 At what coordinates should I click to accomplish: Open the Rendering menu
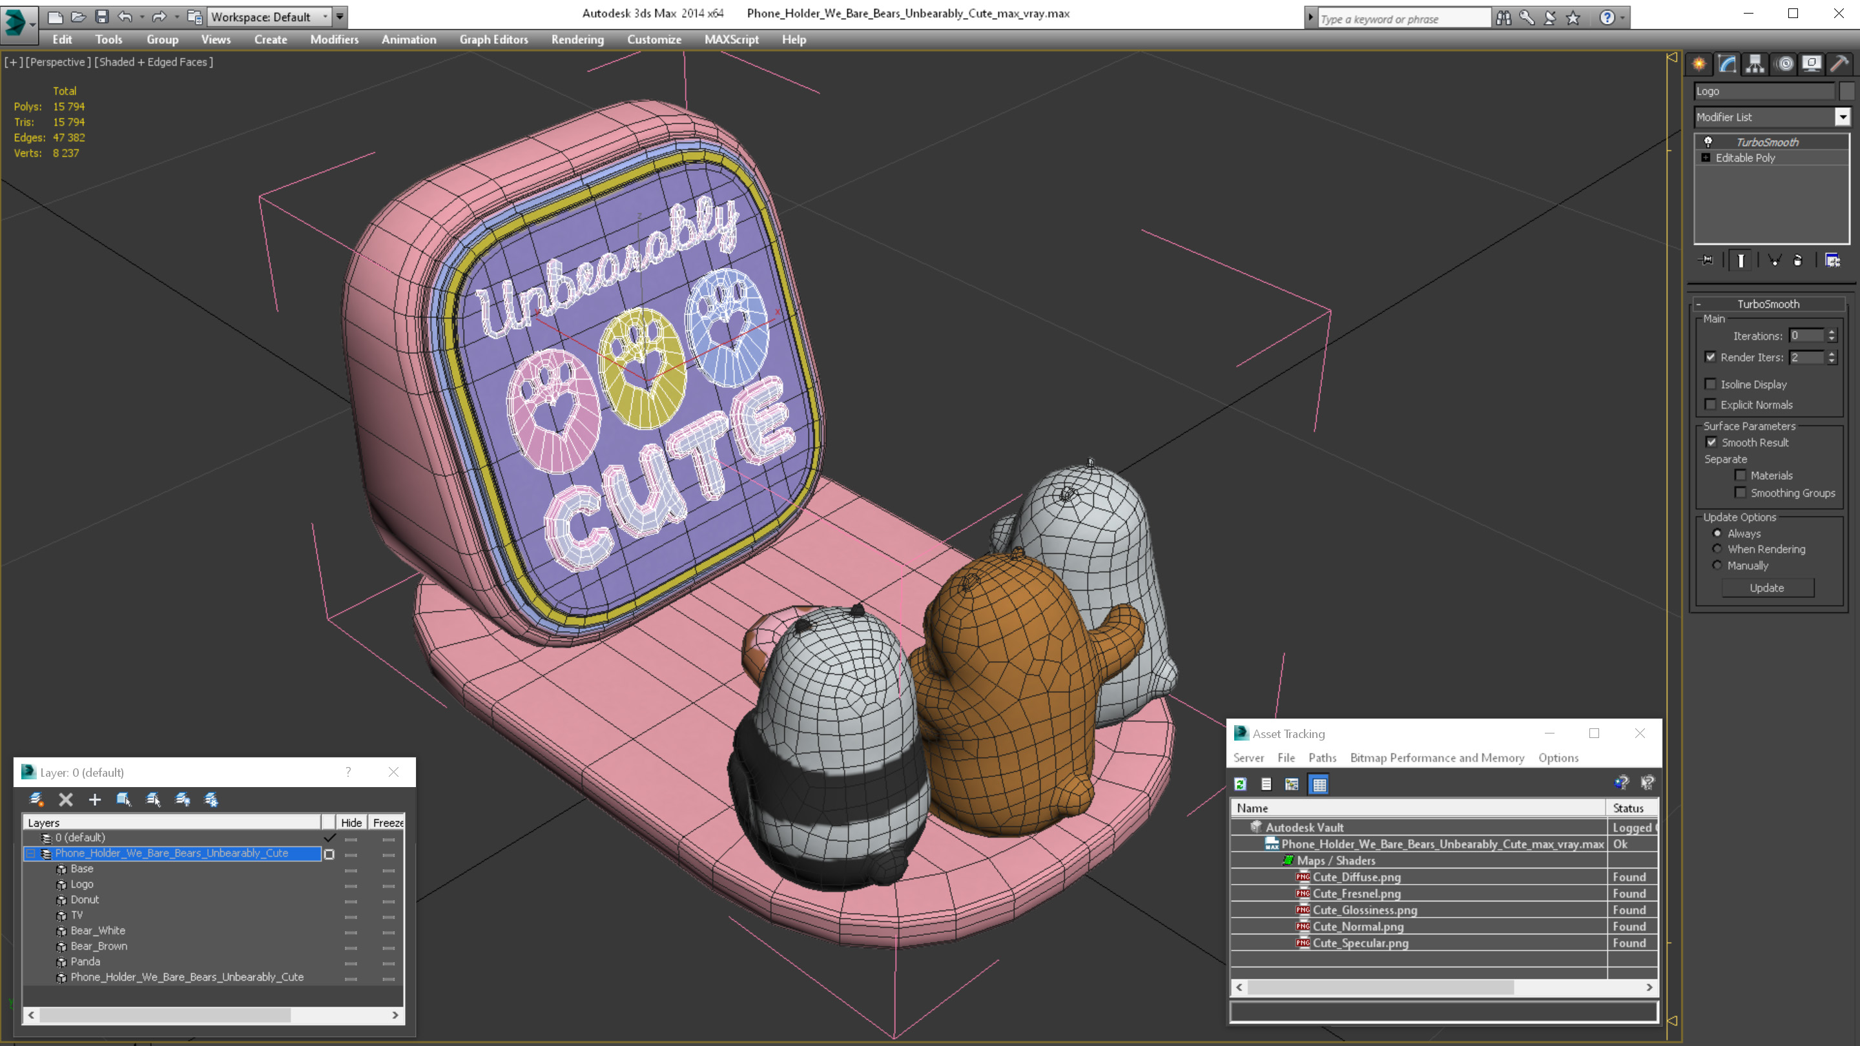(577, 39)
